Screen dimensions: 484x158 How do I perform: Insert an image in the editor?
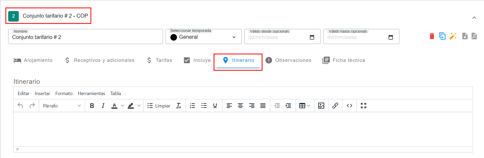tap(321, 106)
